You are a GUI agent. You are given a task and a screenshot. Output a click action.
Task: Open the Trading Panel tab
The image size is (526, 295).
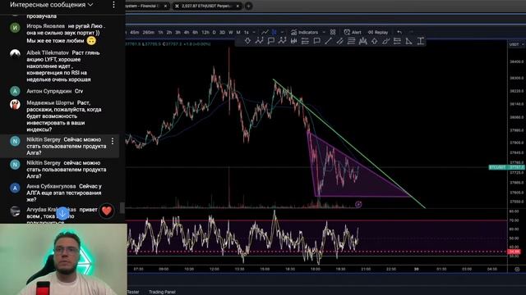coord(162,292)
